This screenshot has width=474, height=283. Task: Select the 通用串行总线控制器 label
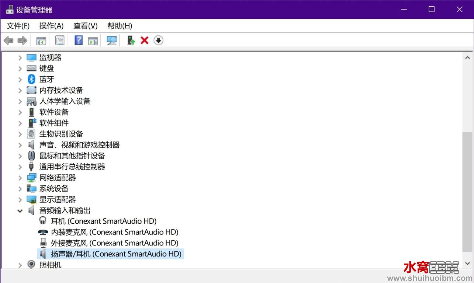(x=72, y=167)
